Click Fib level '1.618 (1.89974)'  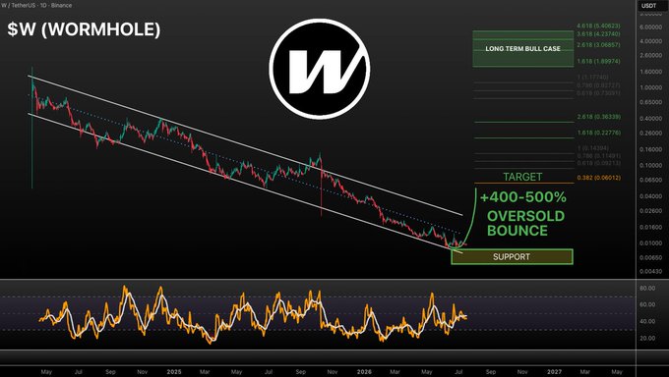(x=598, y=61)
